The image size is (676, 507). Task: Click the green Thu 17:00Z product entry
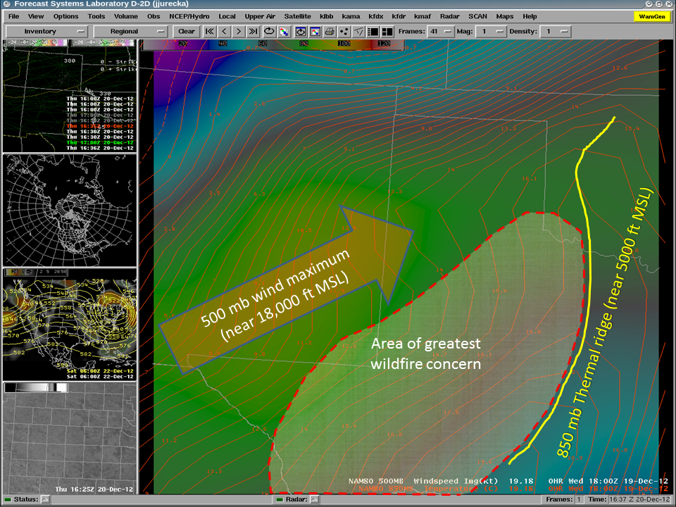(100, 142)
